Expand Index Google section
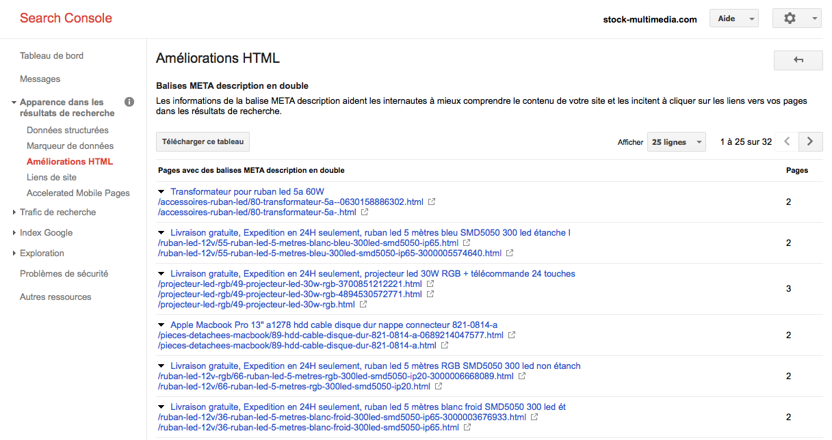Viewport: 832px width, 440px height. [14, 233]
